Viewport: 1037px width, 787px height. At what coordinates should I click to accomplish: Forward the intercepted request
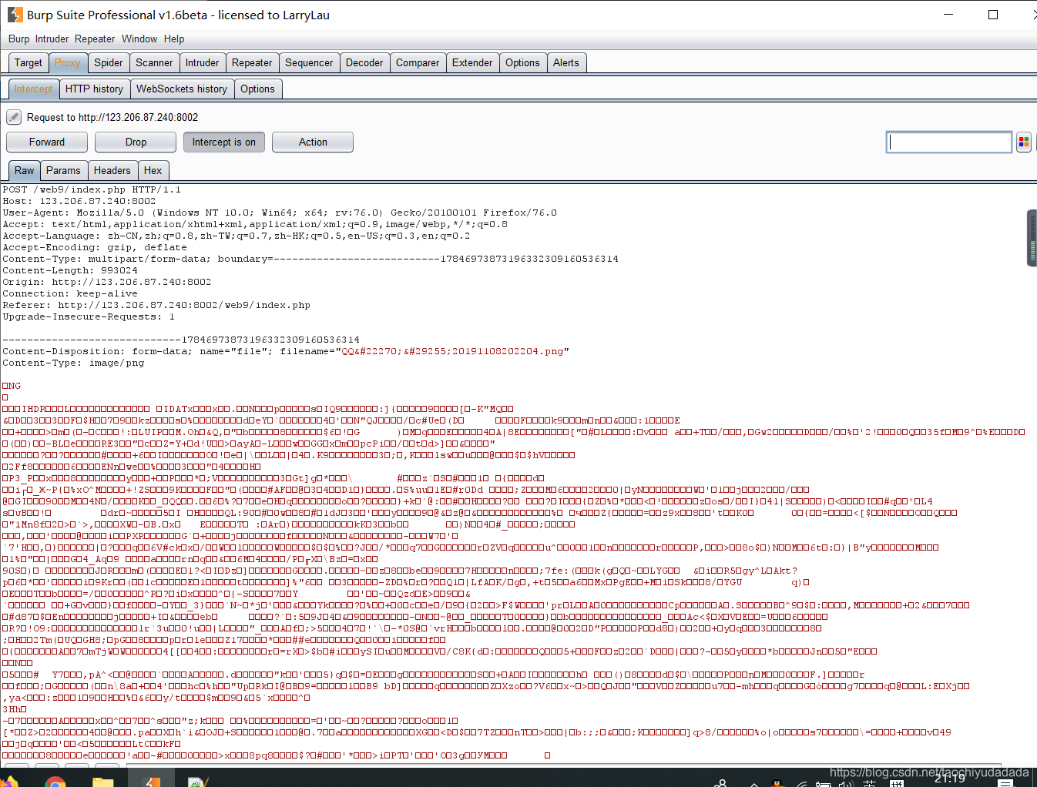pos(47,142)
